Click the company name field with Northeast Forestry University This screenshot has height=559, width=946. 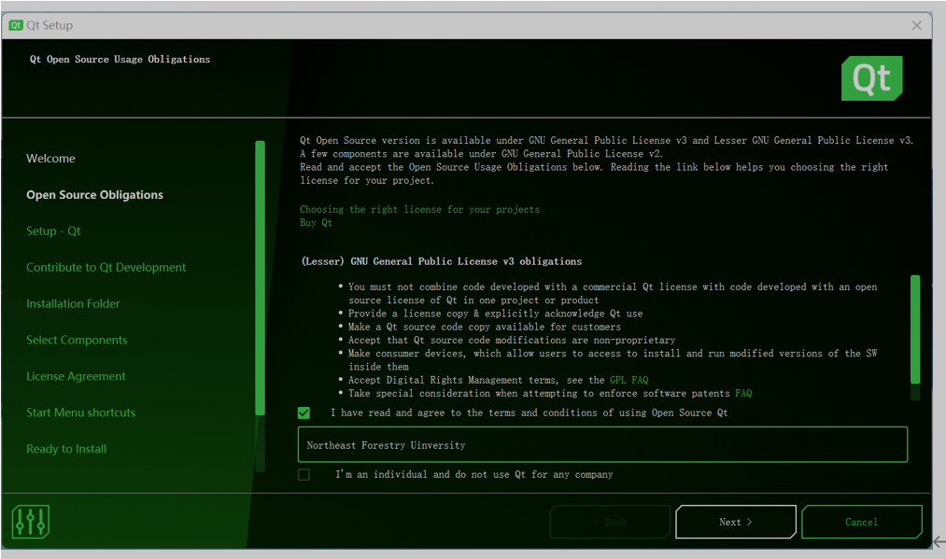click(x=602, y=445)
